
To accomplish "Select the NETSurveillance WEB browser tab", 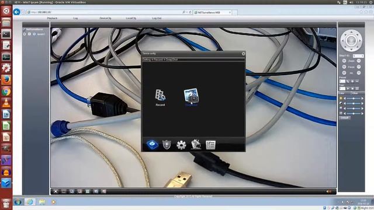I will [x=212, y=12].
